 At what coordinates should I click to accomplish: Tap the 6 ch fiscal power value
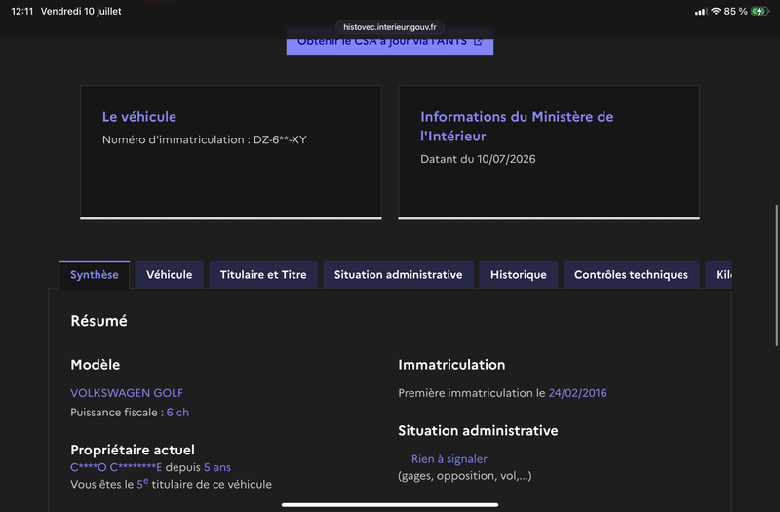point(177,413)
